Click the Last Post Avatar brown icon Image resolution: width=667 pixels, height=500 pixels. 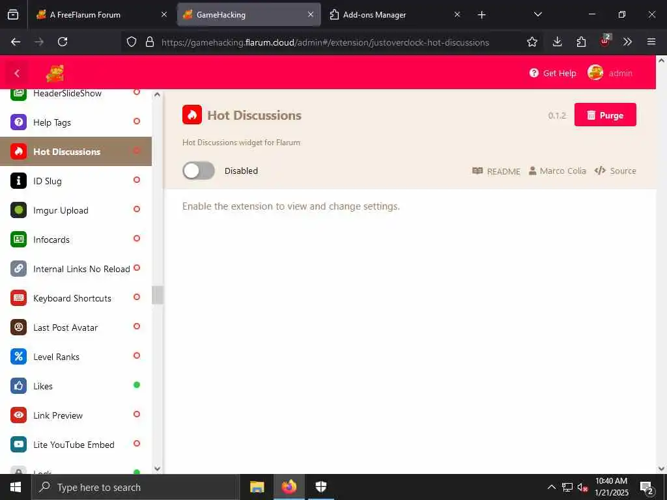coord(18,327)
